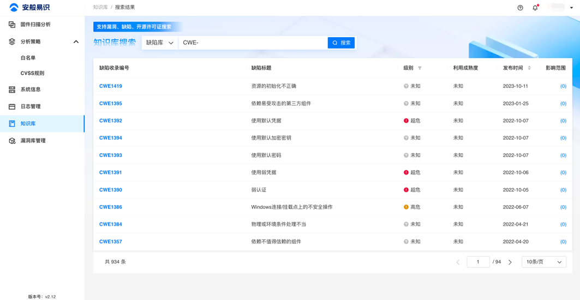Click the 系统信息 sidebar icon
Screen dimensions: 580x300
tap(12, 89)
